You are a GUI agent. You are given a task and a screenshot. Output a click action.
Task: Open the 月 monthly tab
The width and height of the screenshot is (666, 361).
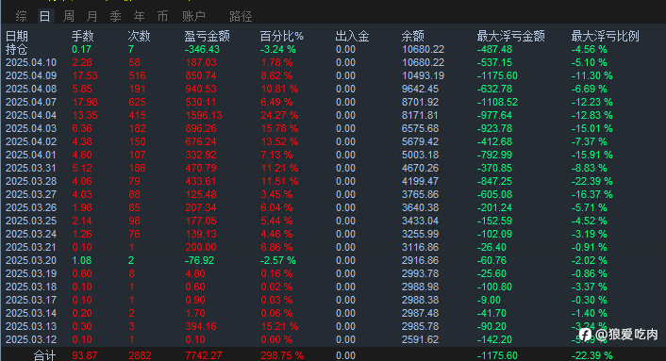coord(92,17)
